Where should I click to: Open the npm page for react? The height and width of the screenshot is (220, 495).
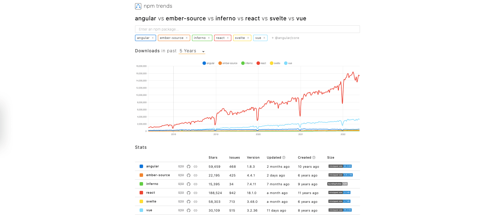(x=181, y=193)
